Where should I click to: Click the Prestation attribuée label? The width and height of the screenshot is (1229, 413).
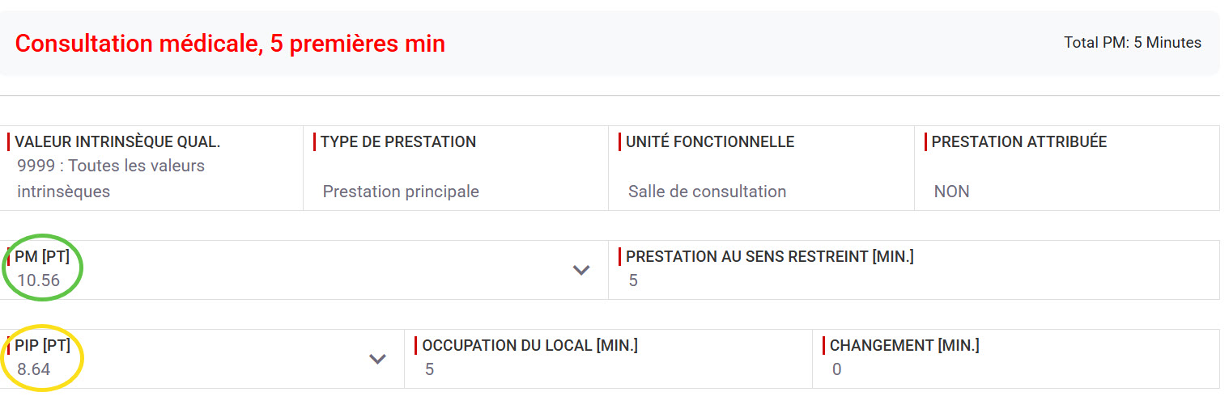[x=1019, y=142]
